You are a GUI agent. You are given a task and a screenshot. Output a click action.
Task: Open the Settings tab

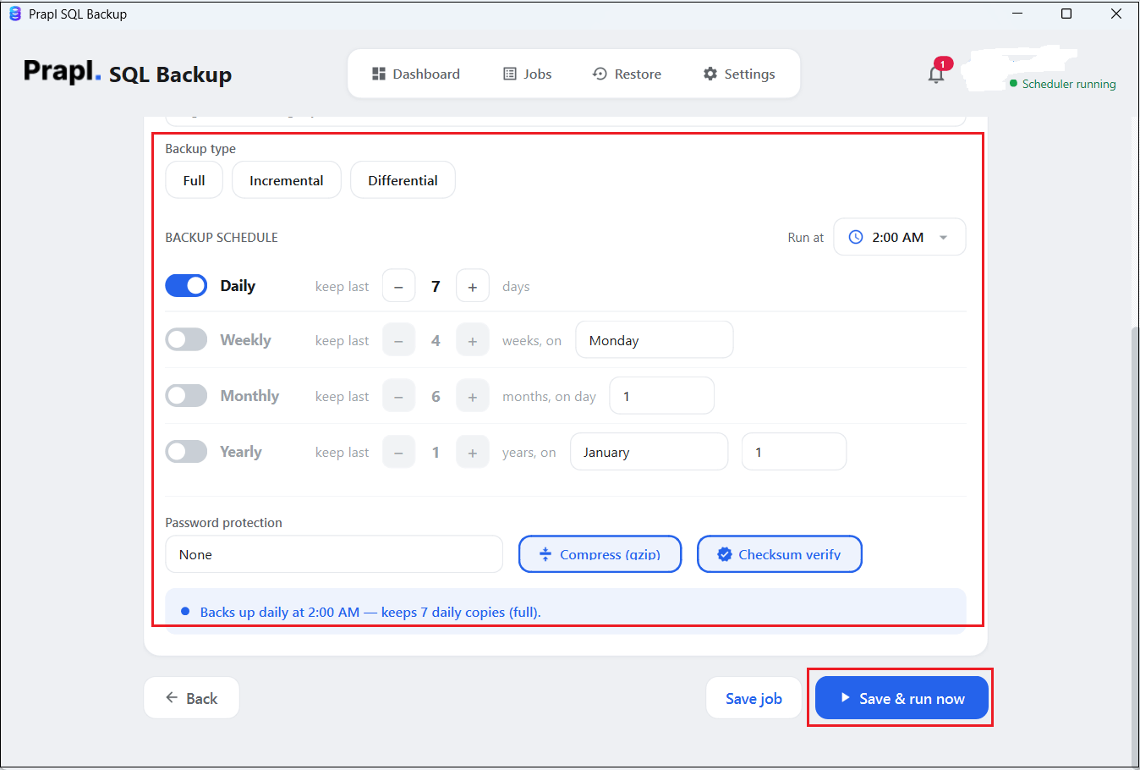tap(739, 74)
